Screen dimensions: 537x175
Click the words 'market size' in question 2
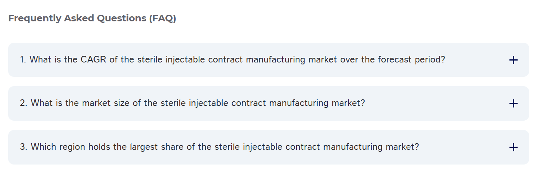pos(101,103)
